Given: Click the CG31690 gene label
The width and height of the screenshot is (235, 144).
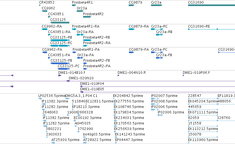Looking at the screenshot, I should (x=196, y=2).
